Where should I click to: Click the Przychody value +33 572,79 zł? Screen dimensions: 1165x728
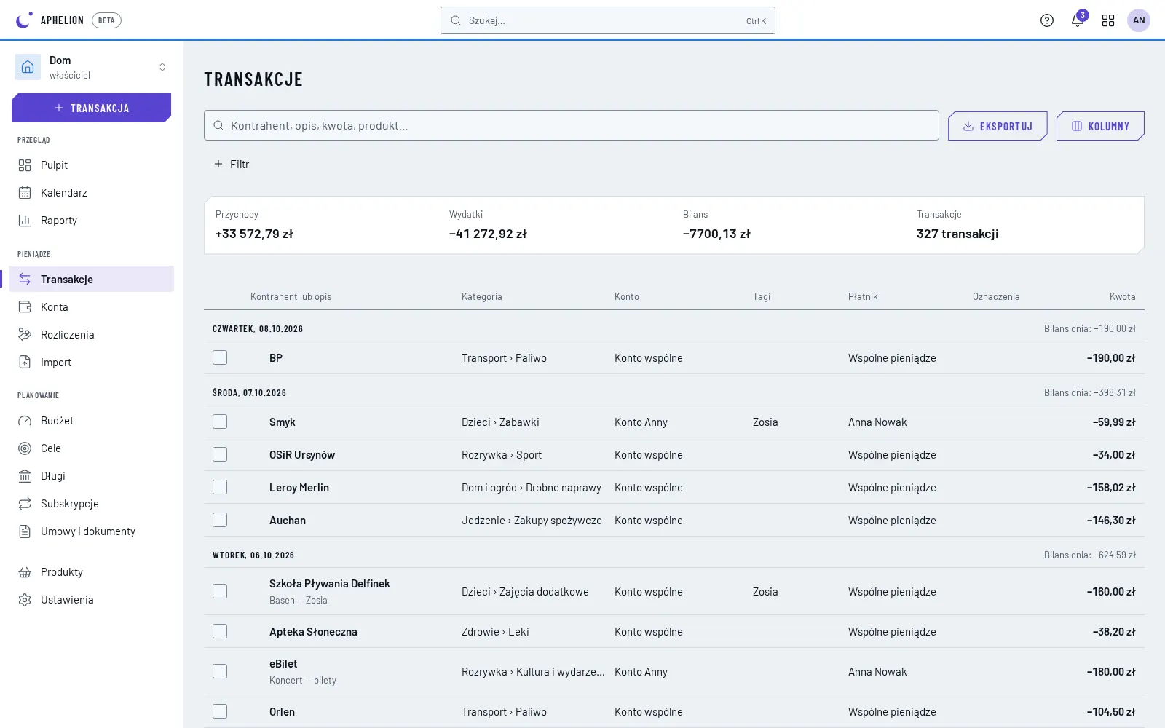[x=254, y=234]
